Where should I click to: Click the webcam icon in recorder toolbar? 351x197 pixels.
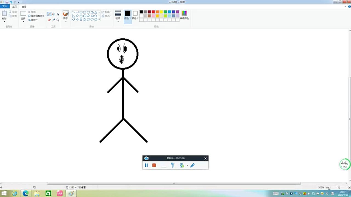pyautogui.click(x=182, y=165)
